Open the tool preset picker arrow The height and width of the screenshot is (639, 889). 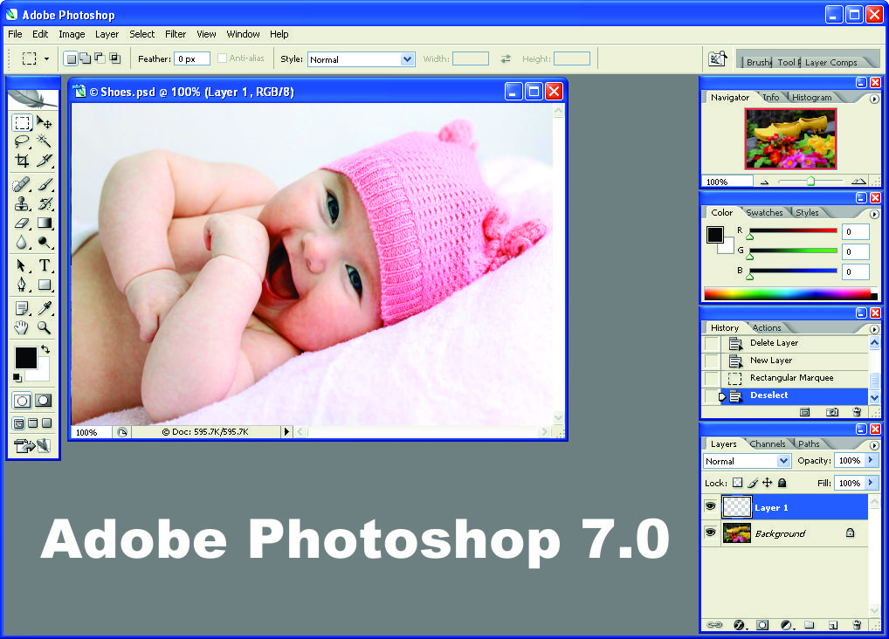click(46, 59)
